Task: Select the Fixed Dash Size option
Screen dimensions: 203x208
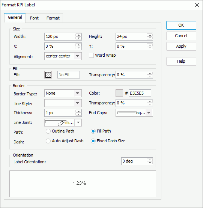Action: (93, 141)
